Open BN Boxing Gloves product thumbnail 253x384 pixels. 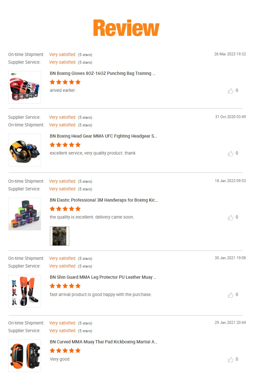(25, 87)
